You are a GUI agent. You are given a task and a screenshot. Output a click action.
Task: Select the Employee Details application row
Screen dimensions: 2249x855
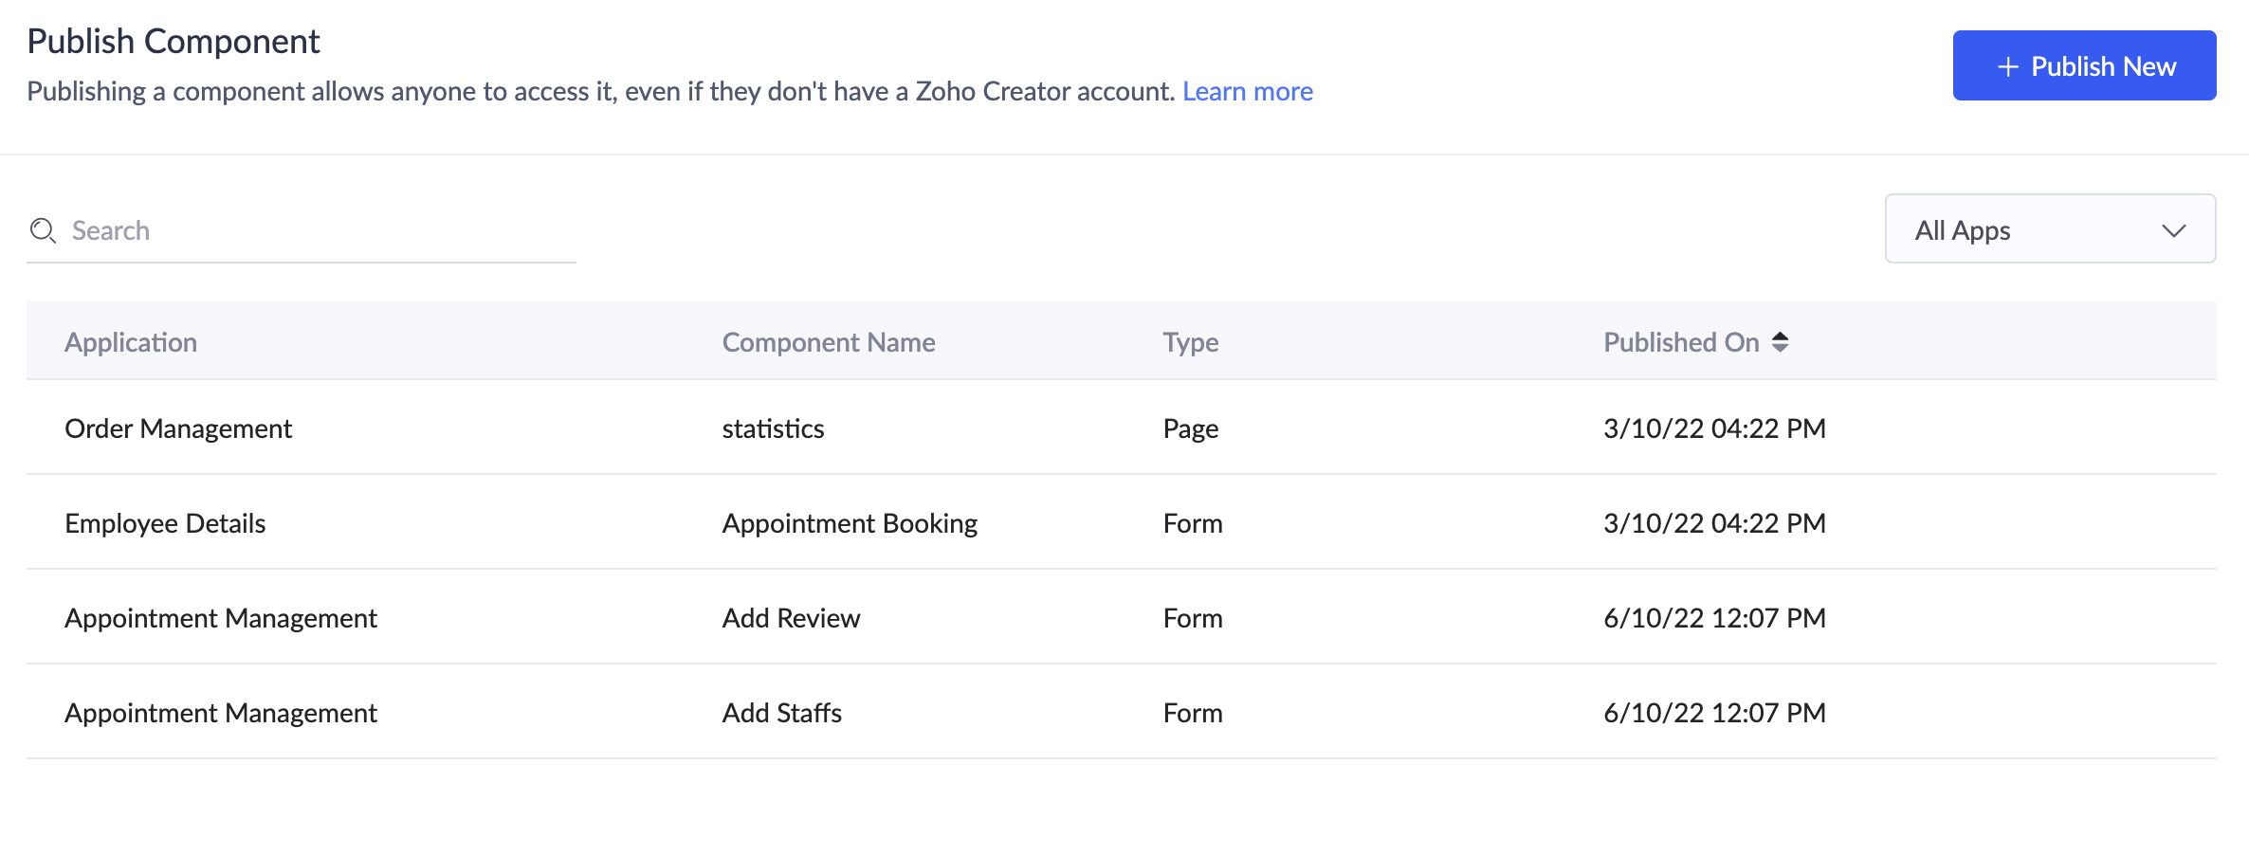pos(165,523)
